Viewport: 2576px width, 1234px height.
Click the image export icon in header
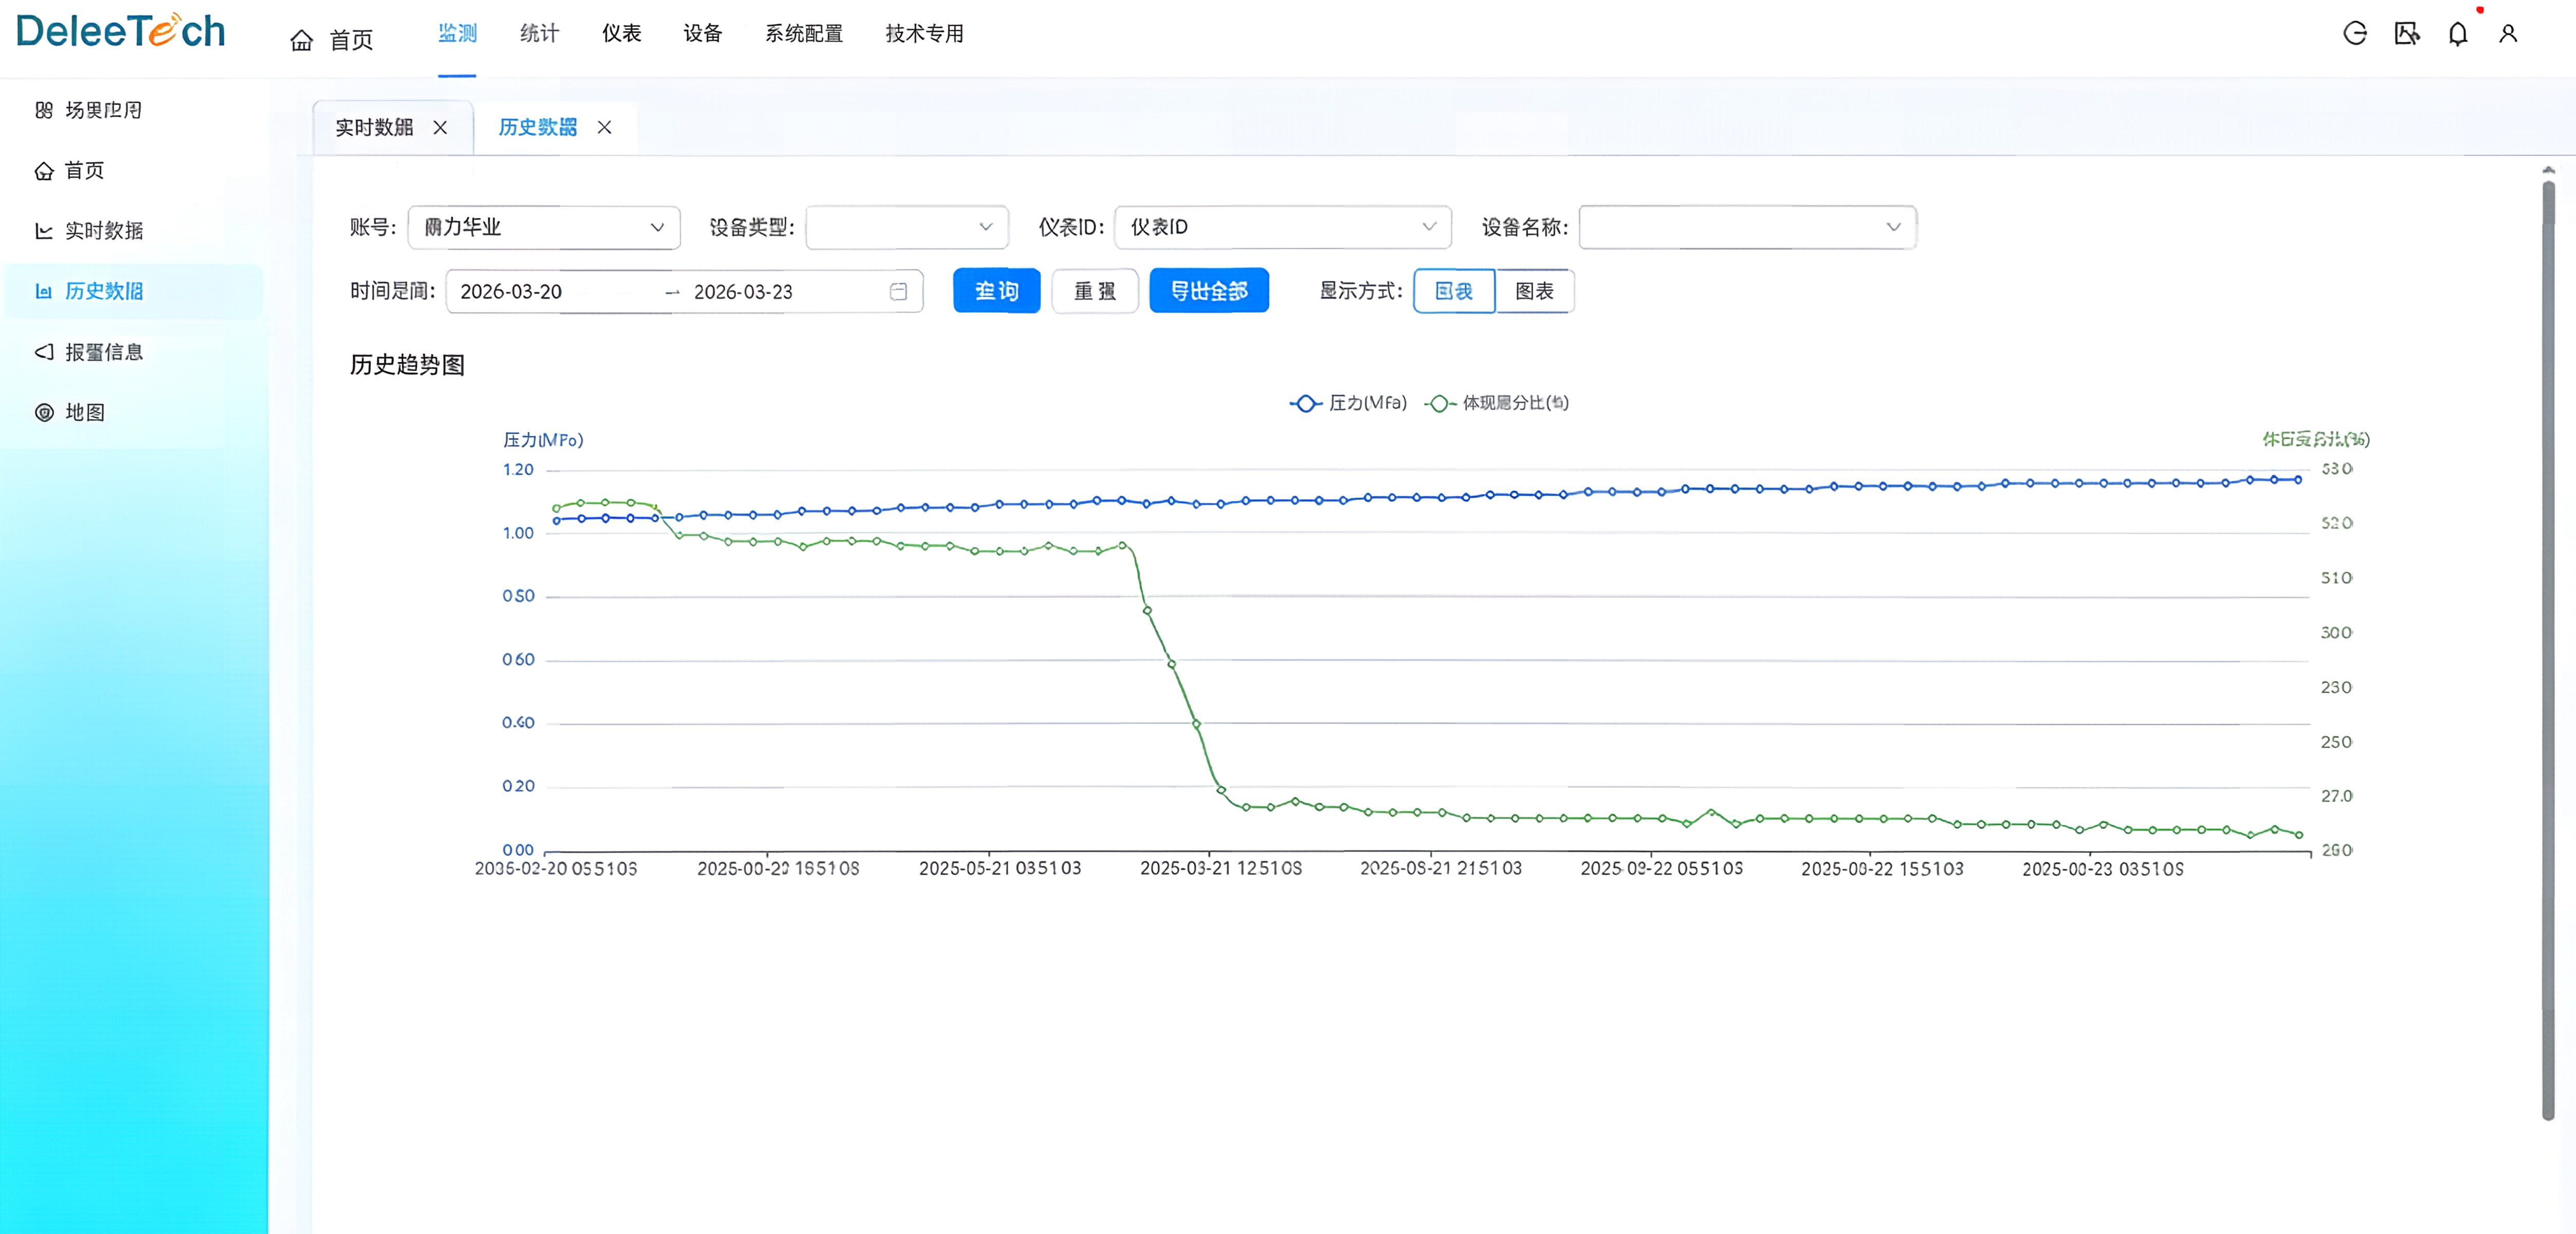pos(2406,34)
